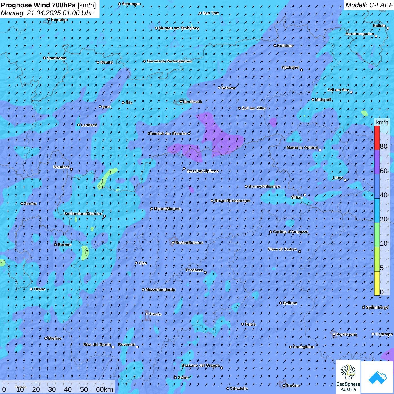The image size is (394, 394).
Task: Click the yellow 0–5 km/h legend color
Action: (377, 283)
